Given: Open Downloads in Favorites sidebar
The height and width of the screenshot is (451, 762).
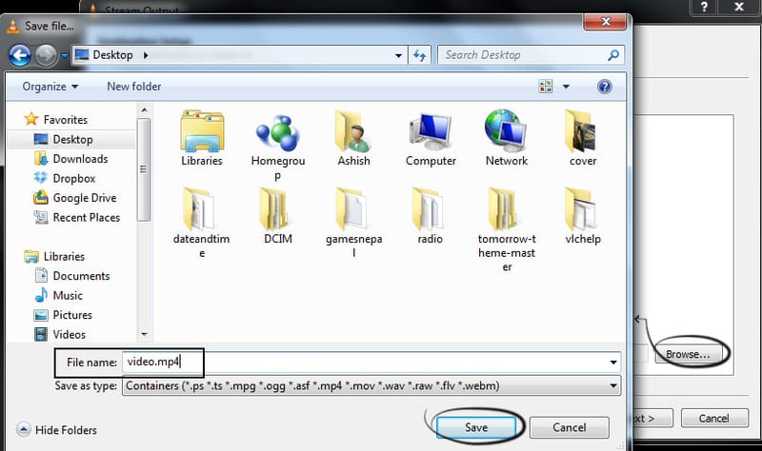Looking at the screenshot, I should 70,159.
